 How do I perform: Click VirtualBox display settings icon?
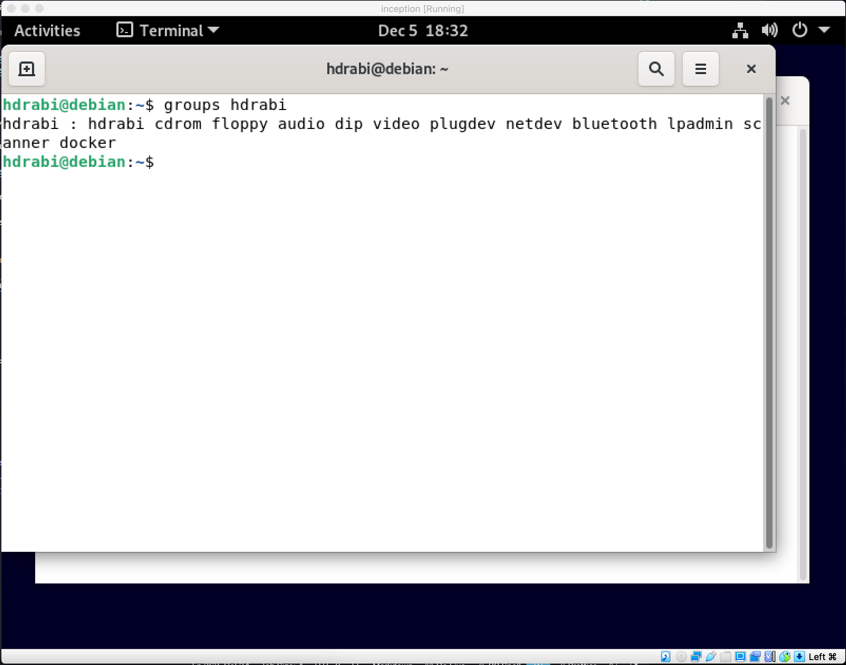click(x=741, y=657)
